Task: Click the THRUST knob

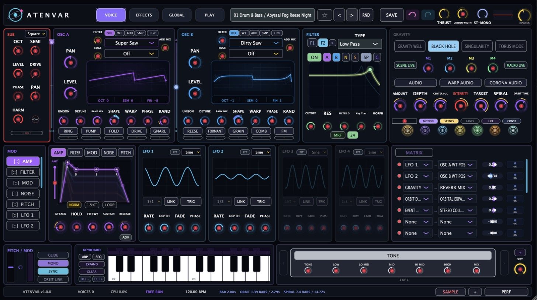Action: click(444, 14)
